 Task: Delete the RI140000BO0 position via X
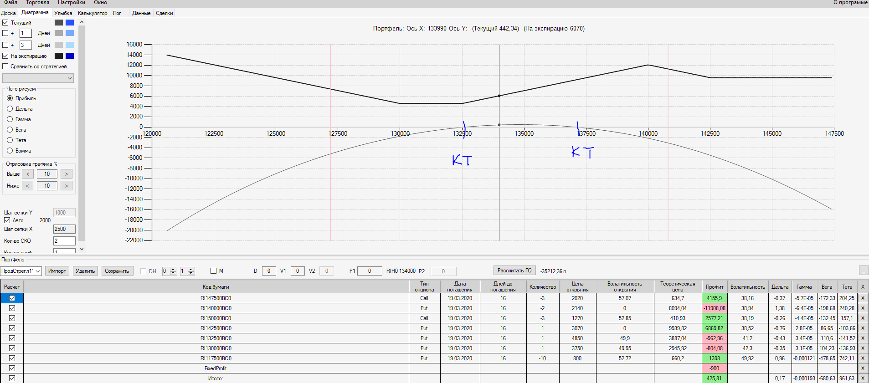tap(863, 308)
